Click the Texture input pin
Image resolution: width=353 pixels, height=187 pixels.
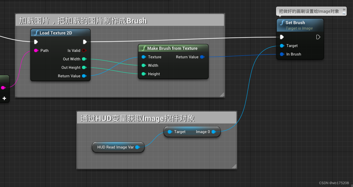tap(144, 57)
